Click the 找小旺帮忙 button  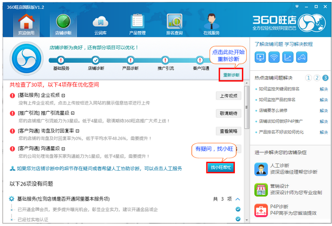click(221, 167)
